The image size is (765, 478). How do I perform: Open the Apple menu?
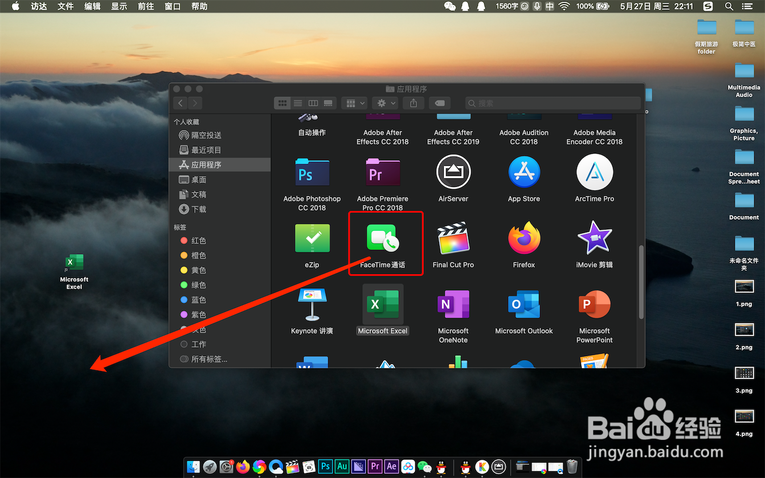tap(15, 6)
